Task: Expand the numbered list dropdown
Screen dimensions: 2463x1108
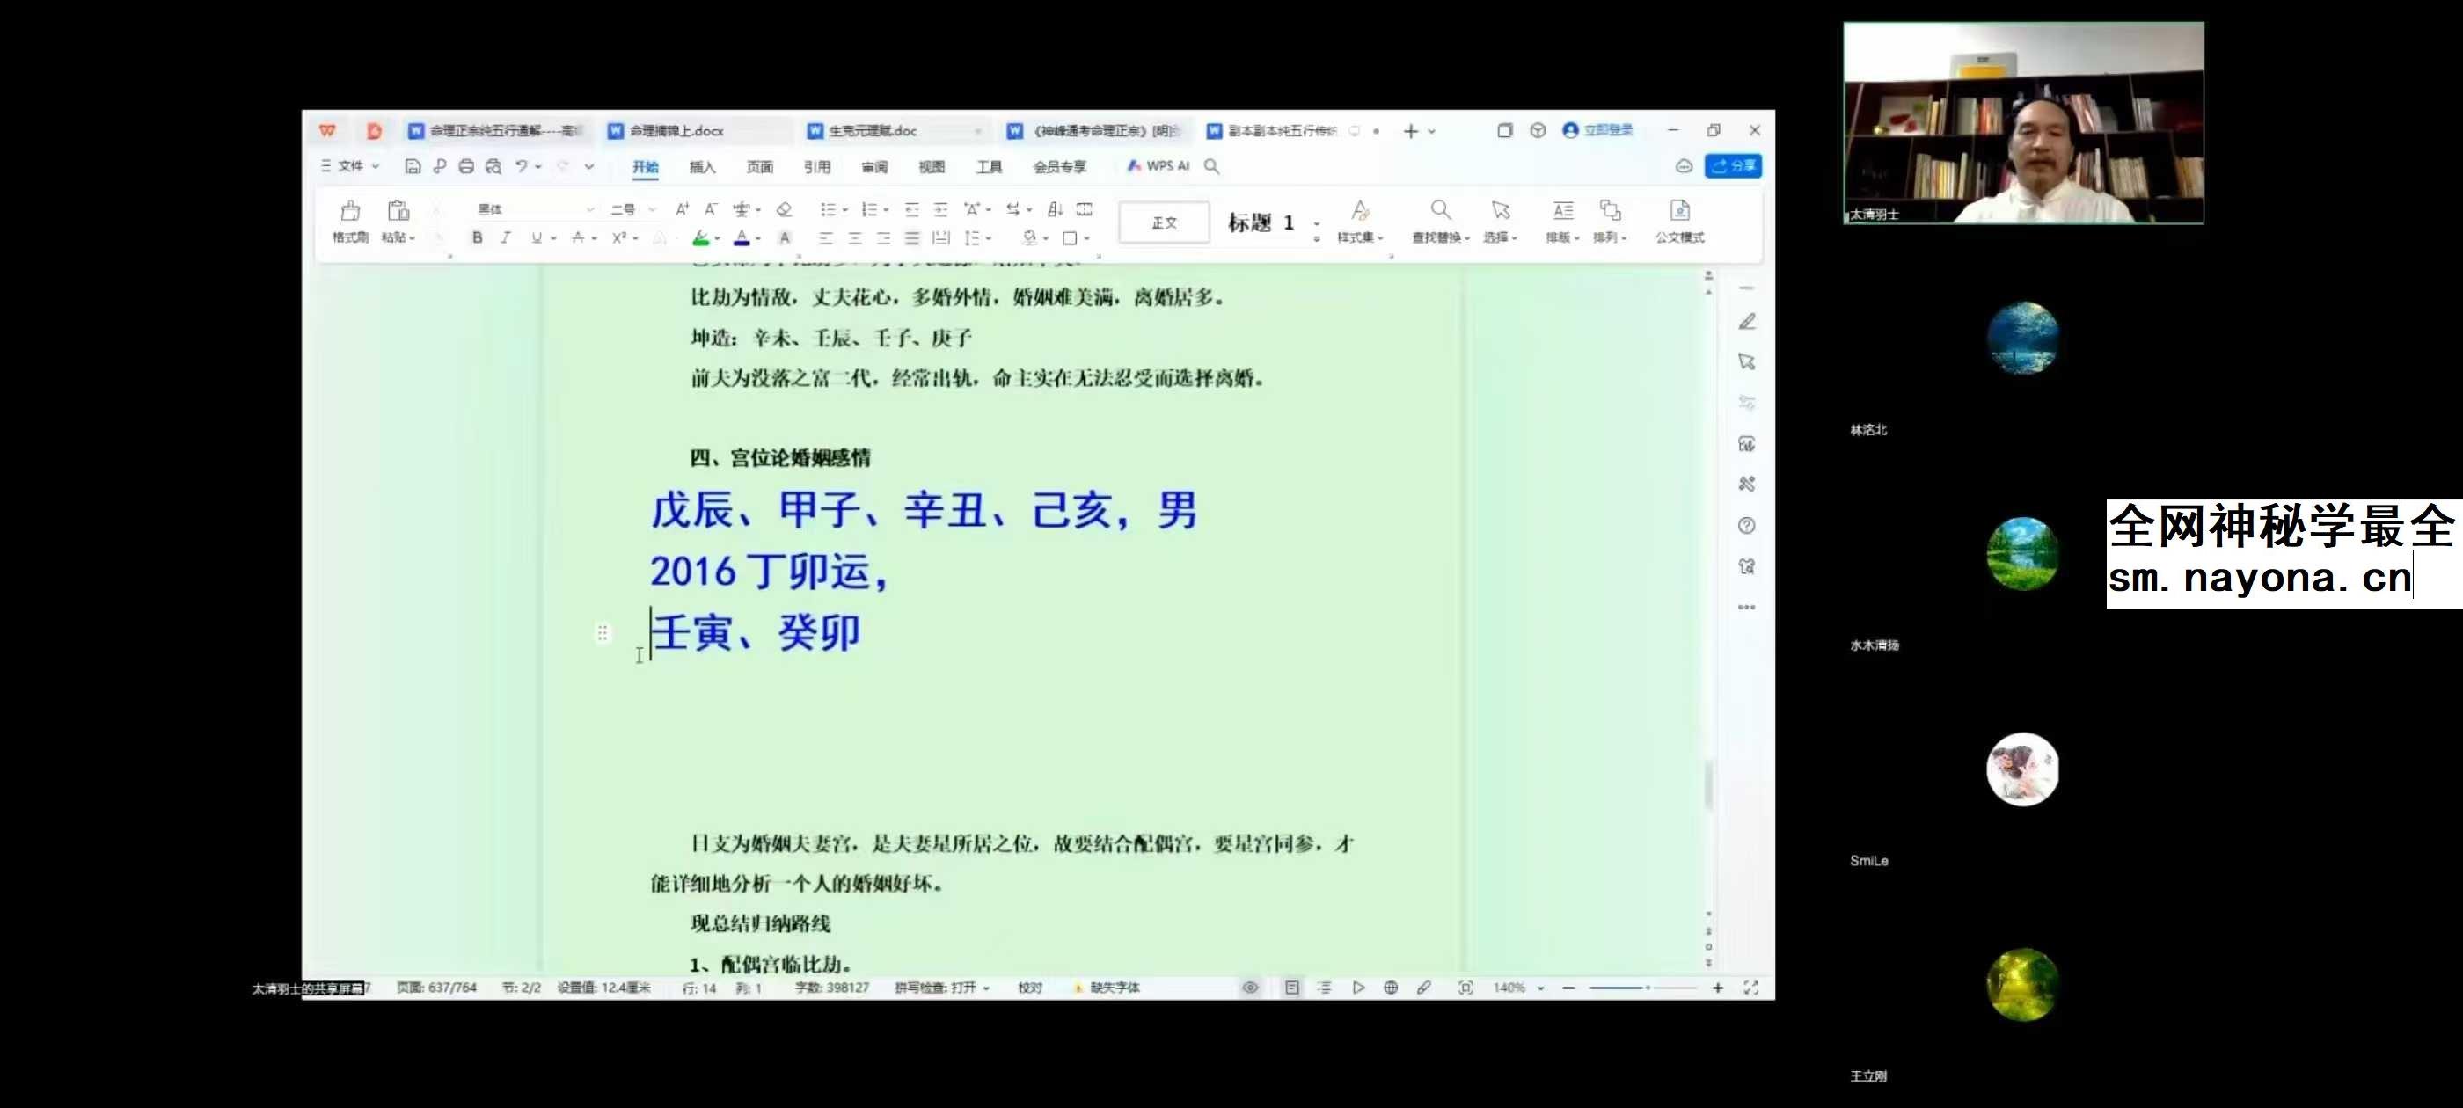Action: 887,210
